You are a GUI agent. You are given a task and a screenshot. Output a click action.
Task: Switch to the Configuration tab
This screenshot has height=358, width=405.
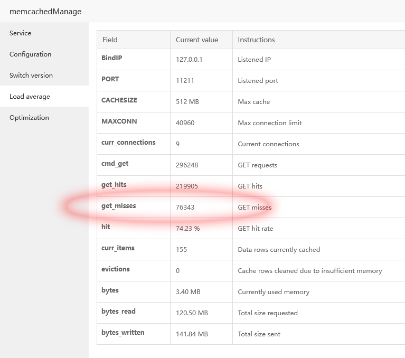pyautogui.click(x=31, y=54)
